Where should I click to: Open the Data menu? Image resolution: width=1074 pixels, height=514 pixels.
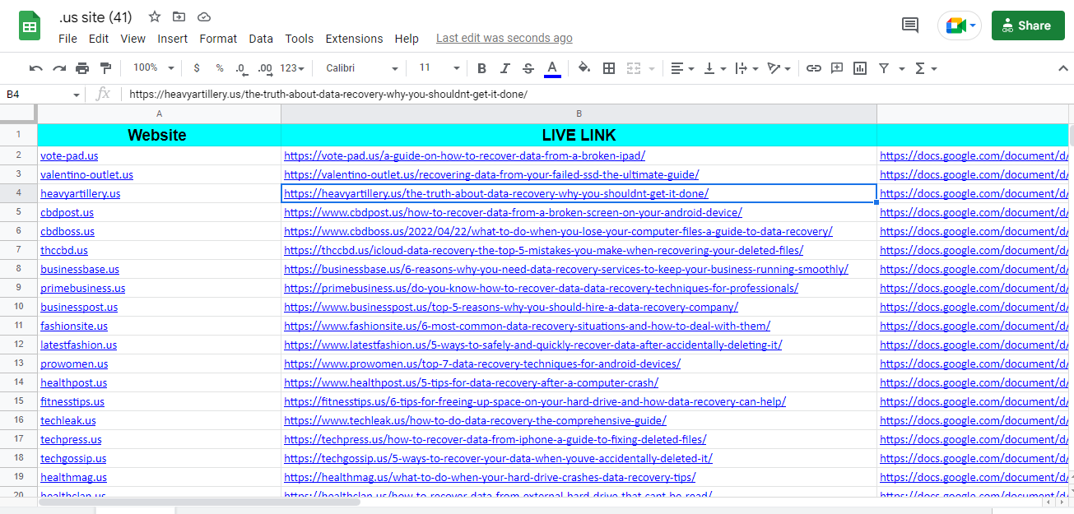click(x=260, y=38)
